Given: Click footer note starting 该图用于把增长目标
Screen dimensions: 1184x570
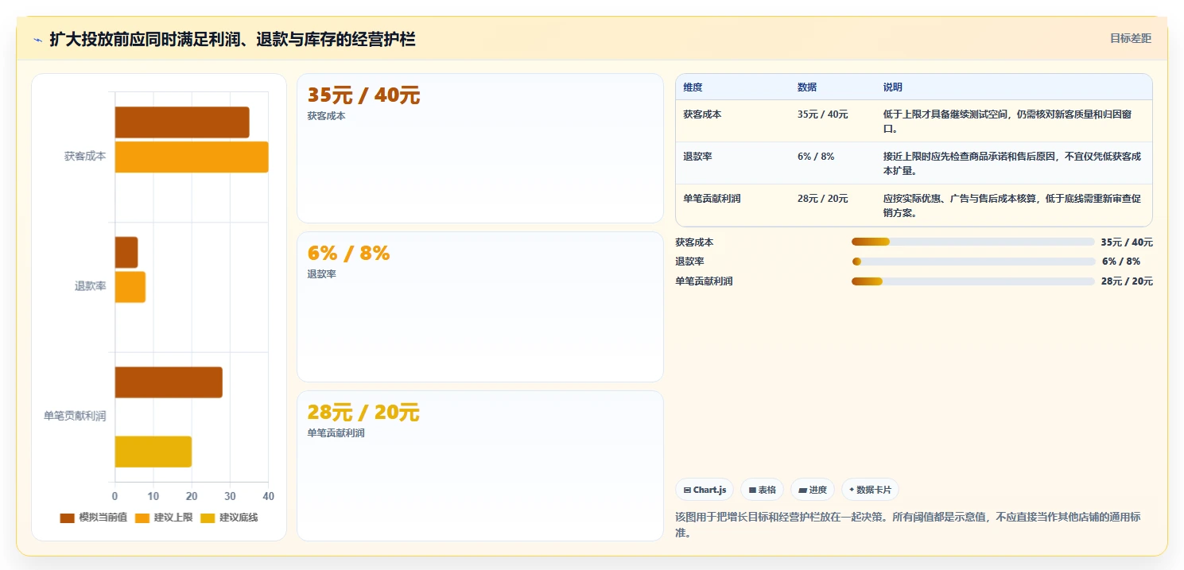Looking at the screenshot, I should 908,525.
